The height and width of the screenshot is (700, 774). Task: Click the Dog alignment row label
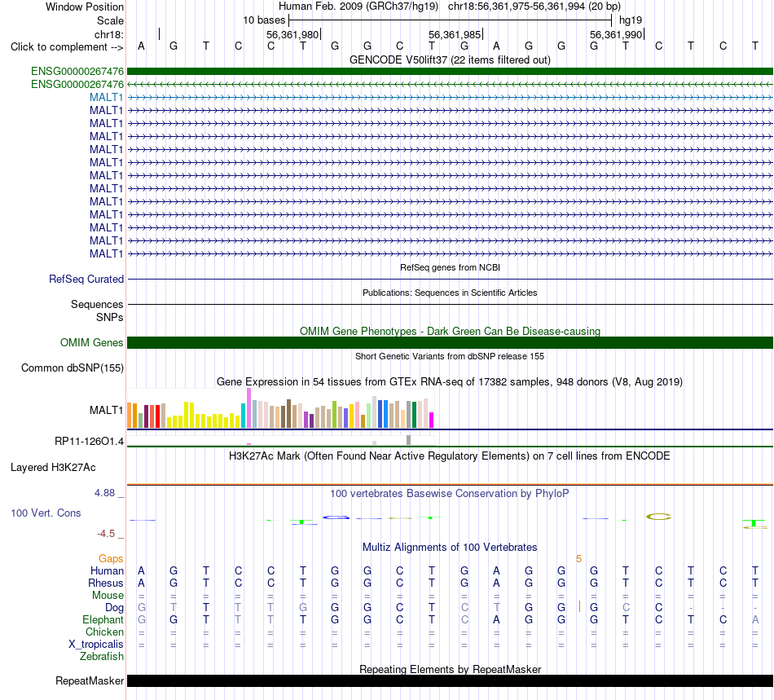click(114, 608)
